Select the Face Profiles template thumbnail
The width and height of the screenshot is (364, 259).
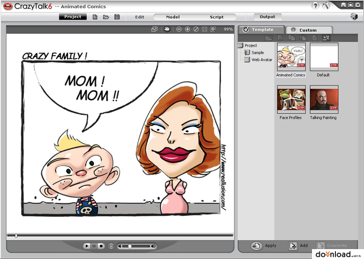(291, 99)
